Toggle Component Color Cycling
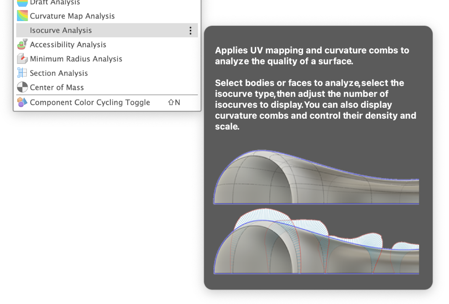Viewport: 449px width, 304px height. click(x=90, y=103)
